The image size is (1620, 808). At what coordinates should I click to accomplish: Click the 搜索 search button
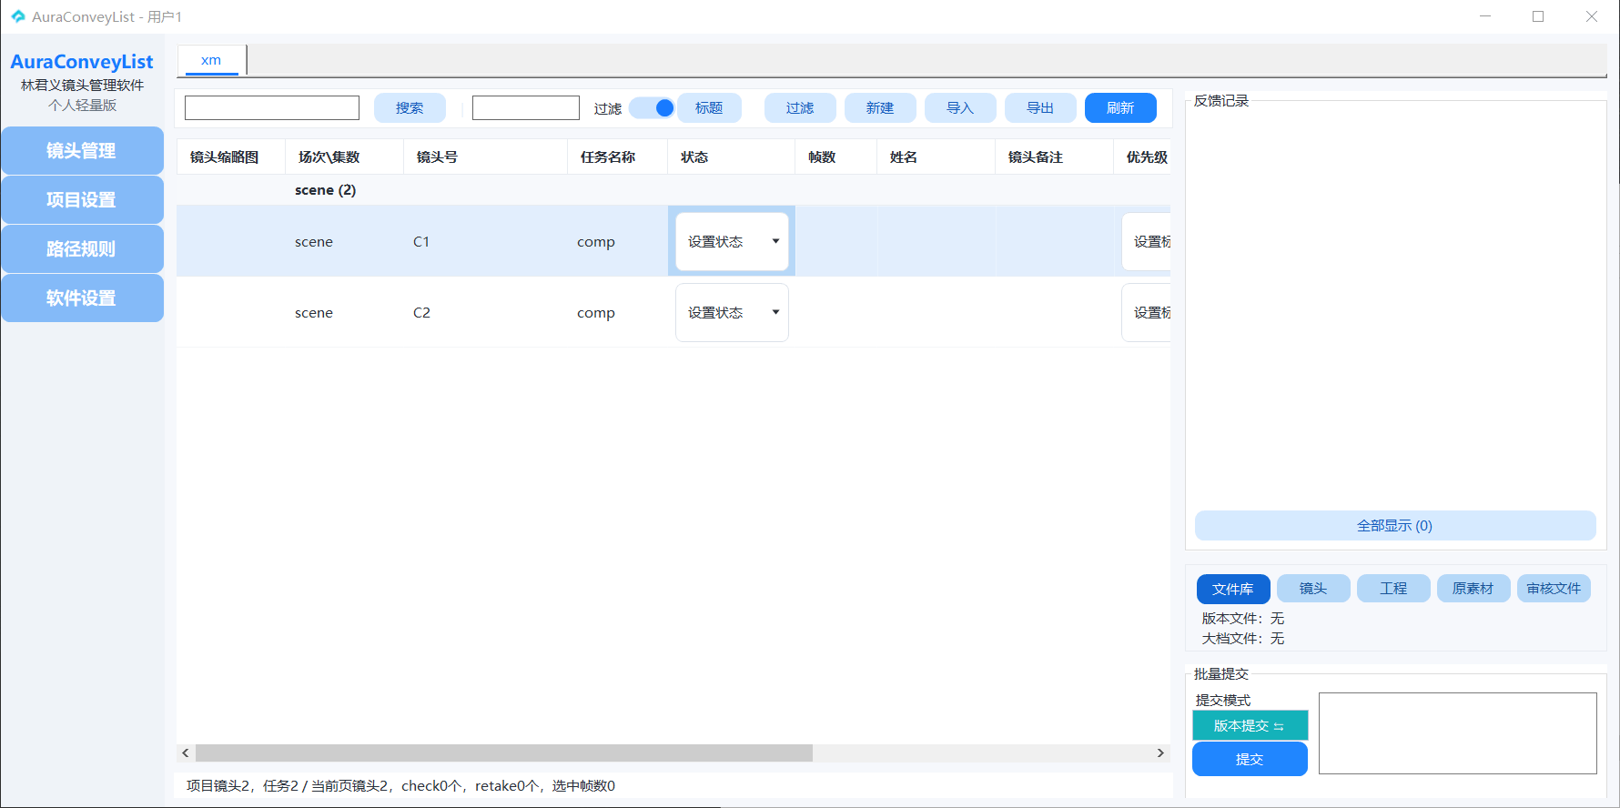click(x=410, y=107)
